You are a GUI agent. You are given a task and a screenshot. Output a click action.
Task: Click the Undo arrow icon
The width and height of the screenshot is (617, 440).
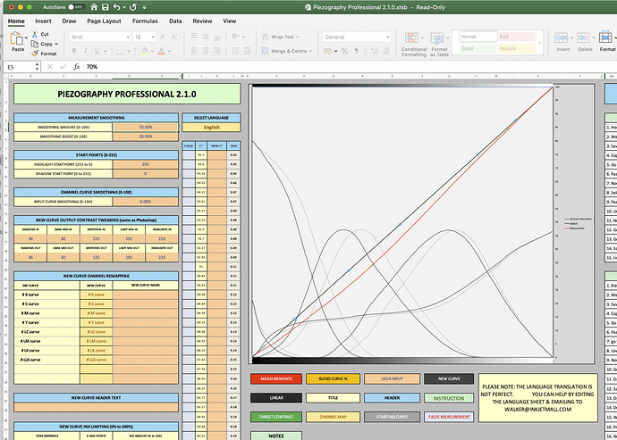[117, 7]
